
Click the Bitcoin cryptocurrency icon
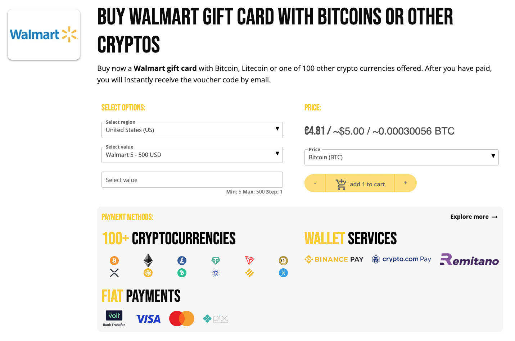(114, 260)
